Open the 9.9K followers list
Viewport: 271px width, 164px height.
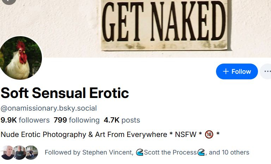pos(25,120)
